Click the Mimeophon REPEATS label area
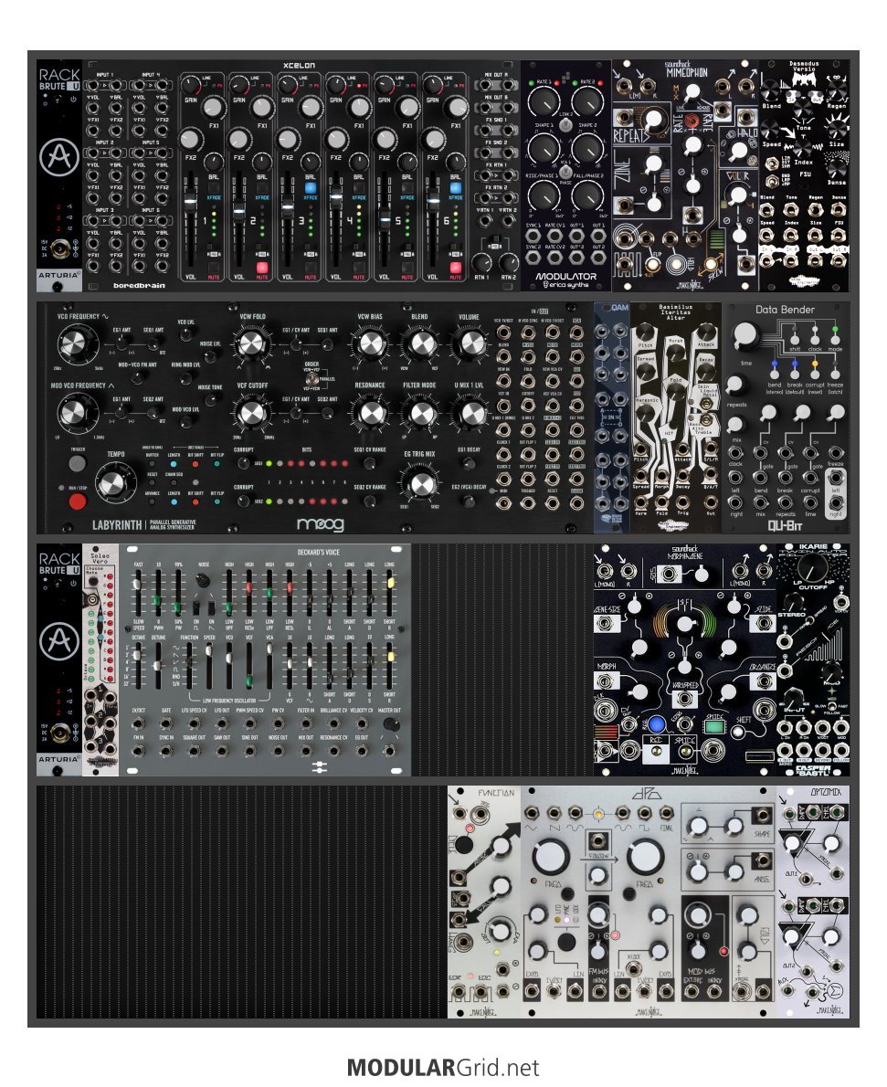 tap(630, 136)
